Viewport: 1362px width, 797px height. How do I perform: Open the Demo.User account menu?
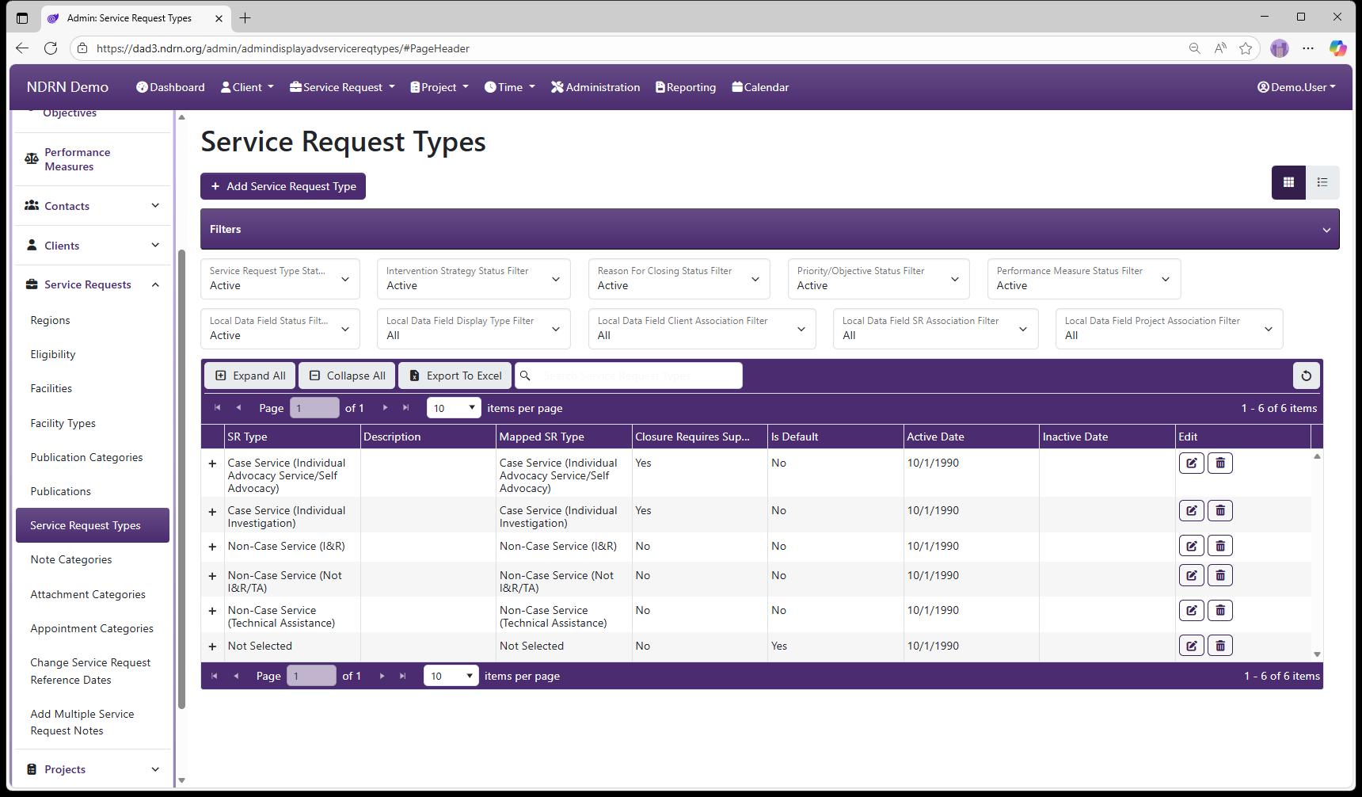tap(1296, 87)
